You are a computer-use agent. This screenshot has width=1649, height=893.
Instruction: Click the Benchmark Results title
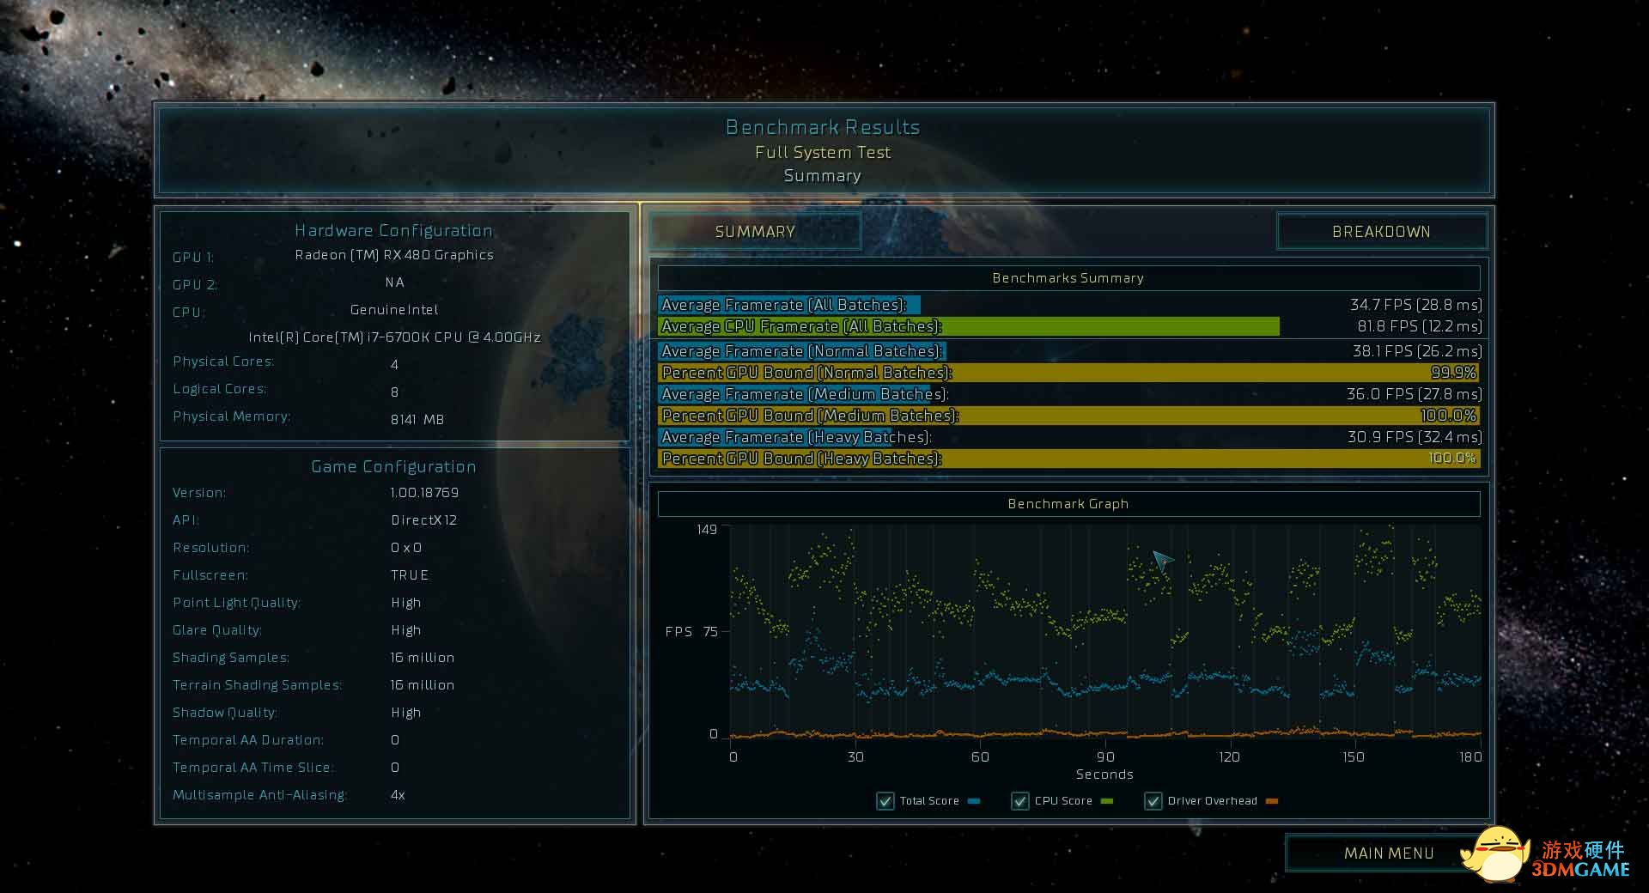tap(823, 127)
